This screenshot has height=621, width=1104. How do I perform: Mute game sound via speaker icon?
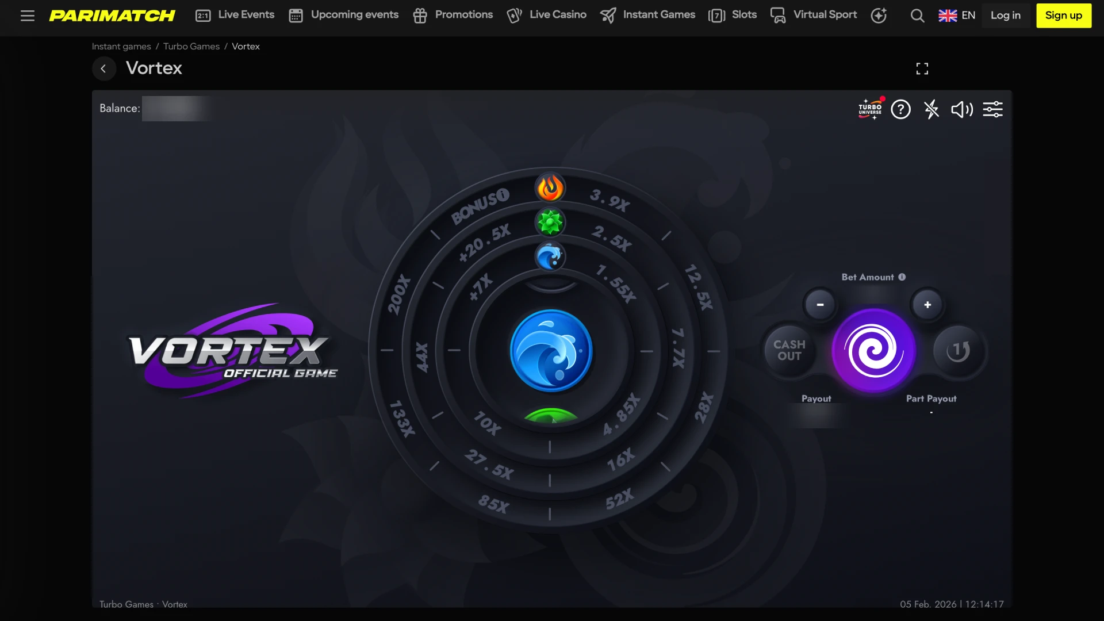(x=962, y=109)
